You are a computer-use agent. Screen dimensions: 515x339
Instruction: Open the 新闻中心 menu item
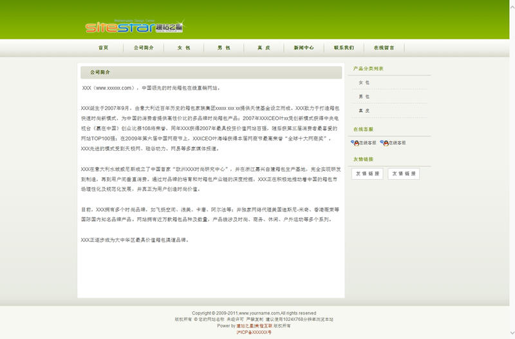point(303,48)
